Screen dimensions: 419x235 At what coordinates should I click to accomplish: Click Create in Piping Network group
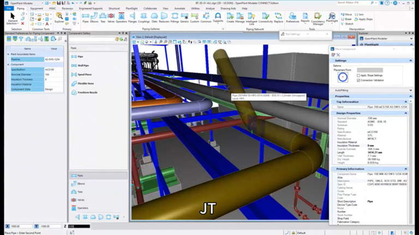230,18
